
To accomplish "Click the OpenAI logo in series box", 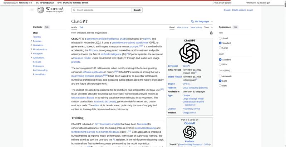I will click(189, 132).
